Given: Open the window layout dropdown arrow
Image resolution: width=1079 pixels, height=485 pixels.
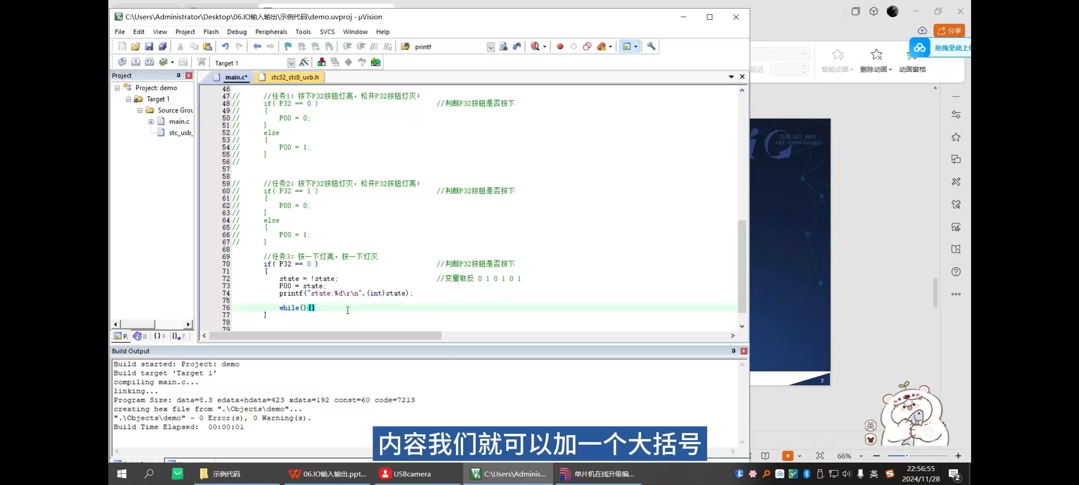Looking at the screenshot, I should coord(636,47).
